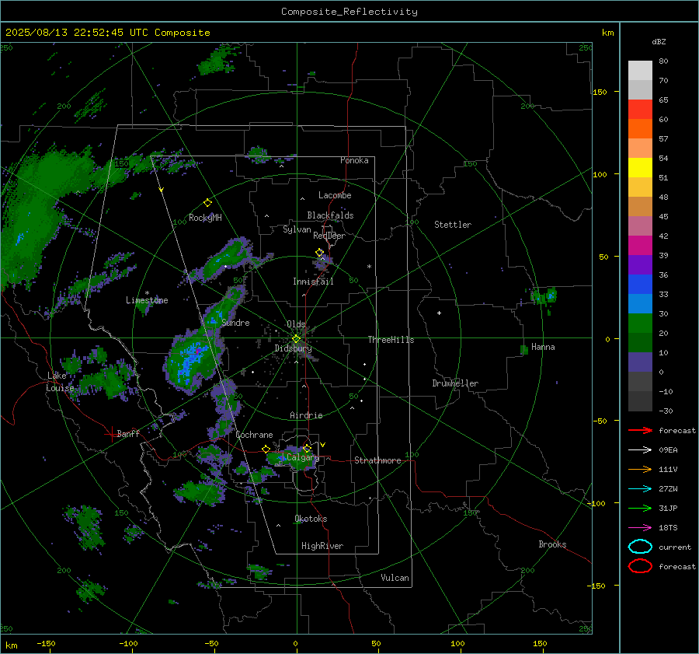The height and width of the screenshot is (654, 699).
Task: Select the cyan 27ZW arrow legend icon
Action: (x=640, y=489)
